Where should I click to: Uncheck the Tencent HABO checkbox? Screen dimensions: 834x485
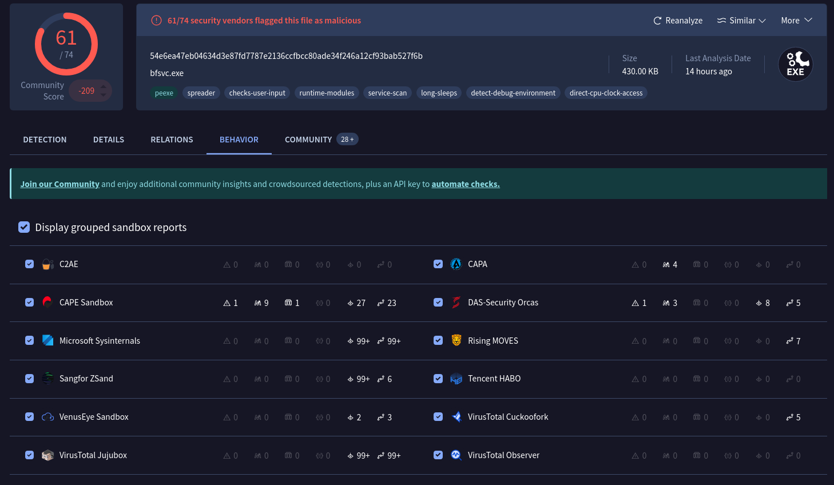pyautogui.click(x=438, y=379)
